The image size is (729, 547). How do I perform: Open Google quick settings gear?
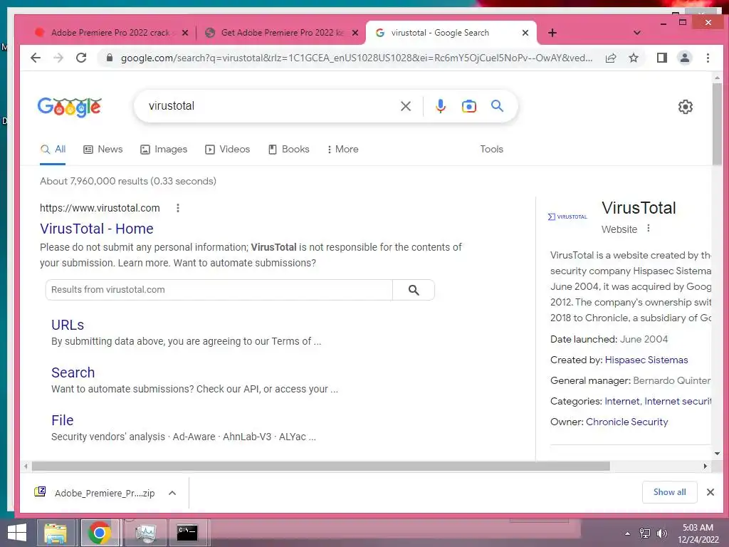point(686,107)
